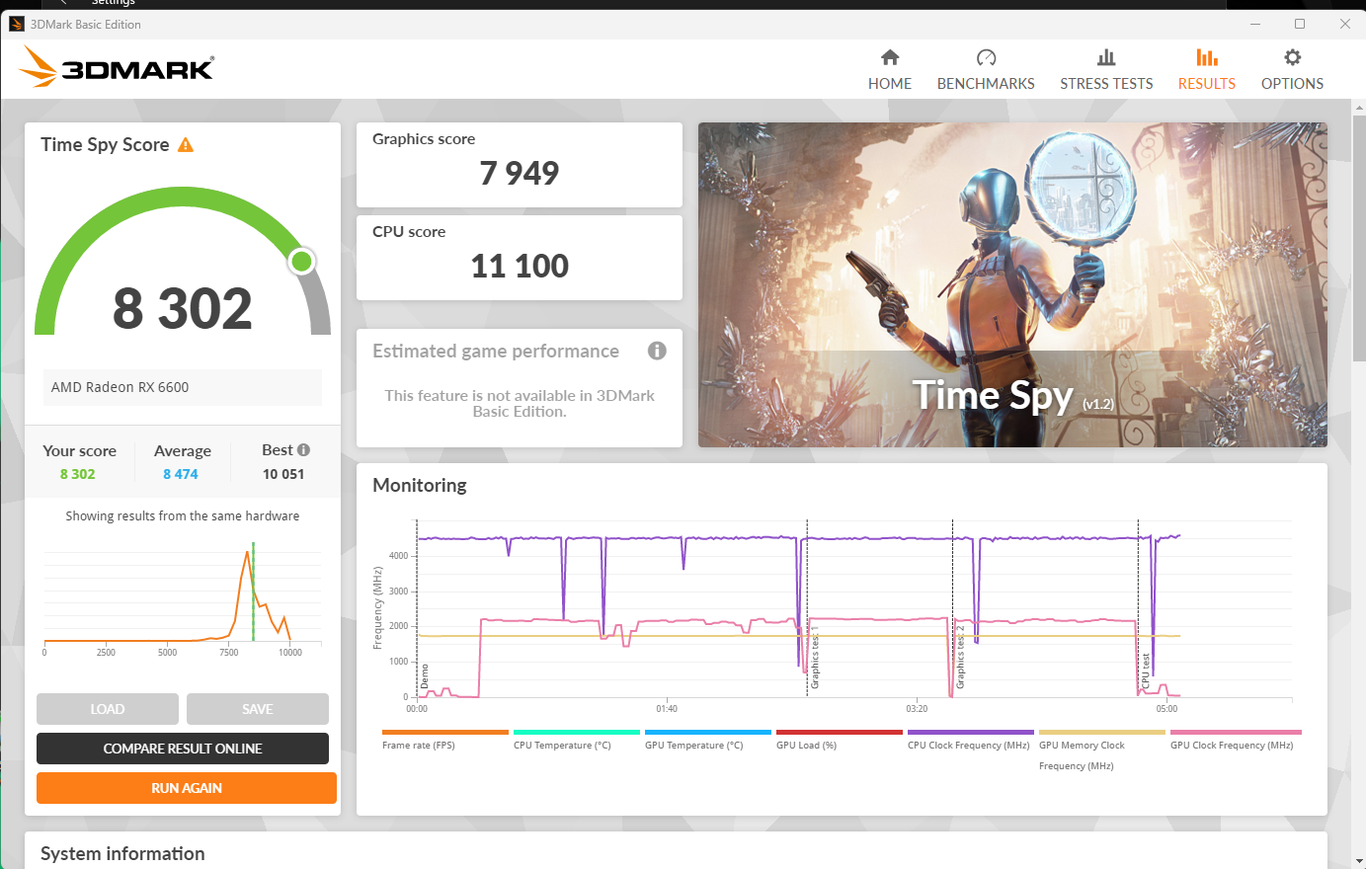Screen dimensions: 1366x869
Task: Click the 3DMark app icon in the title bar
Action: pyautogui.click(x=17, y=24)
